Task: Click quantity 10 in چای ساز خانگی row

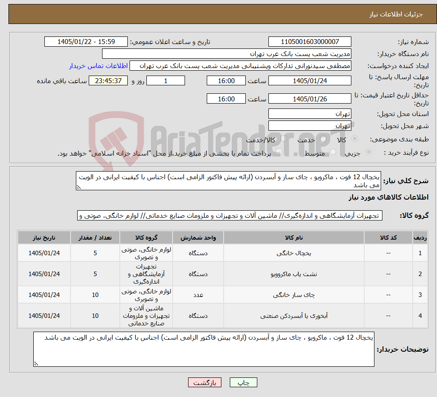Action: tap(95, 295)
